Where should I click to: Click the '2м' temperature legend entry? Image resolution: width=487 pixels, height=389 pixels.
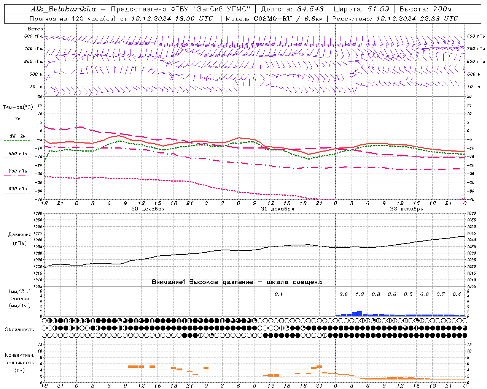point(18,119)
